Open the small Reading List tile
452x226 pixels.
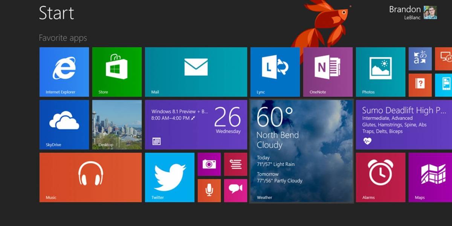[235, 164]
